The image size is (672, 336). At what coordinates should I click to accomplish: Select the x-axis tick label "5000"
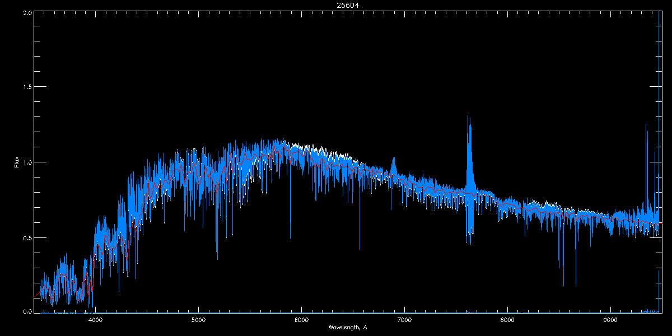coord(198,320)
